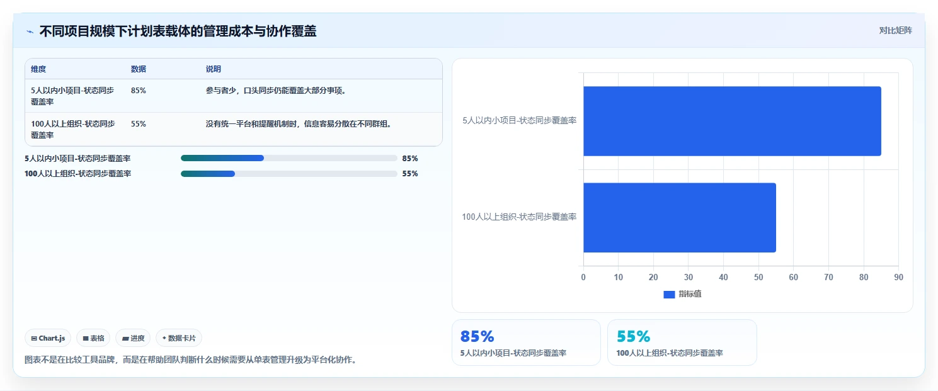Click the 85% text beside the progress bar
The height and width of the screenshot is (391, 938).
click(410, 159)
